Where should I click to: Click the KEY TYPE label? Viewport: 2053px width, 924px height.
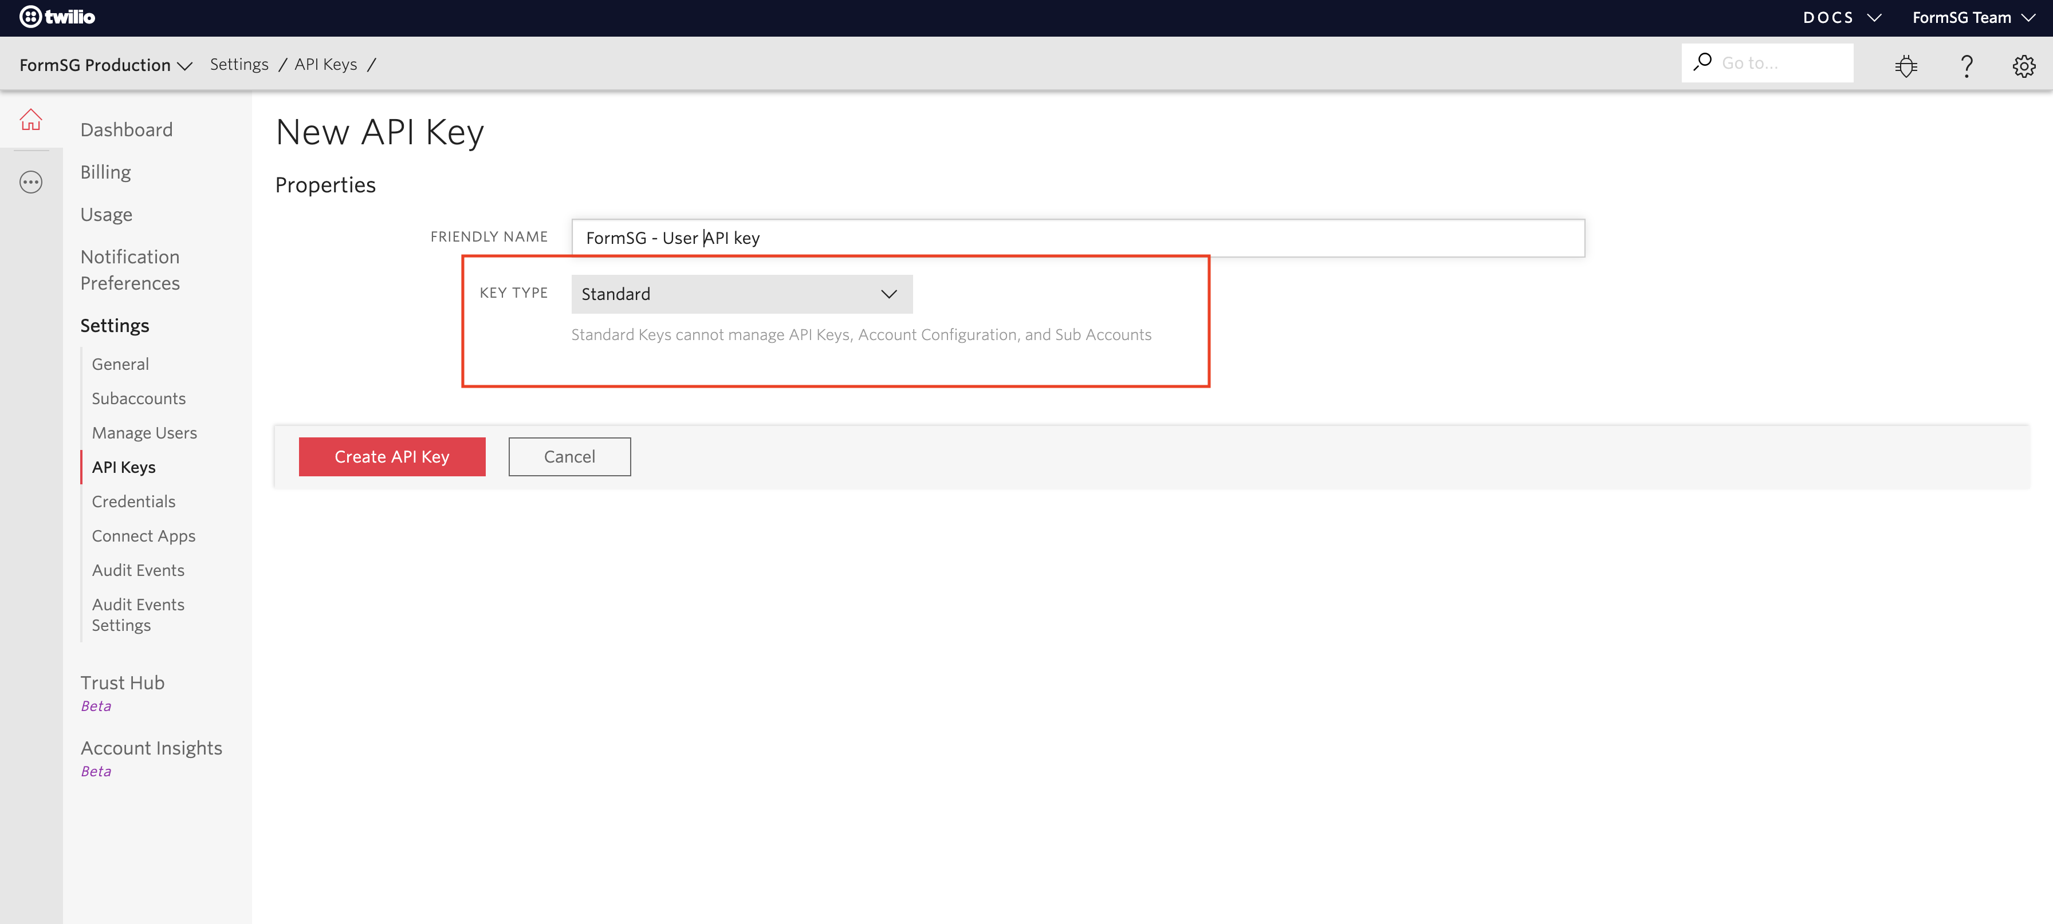click(x=513, y=293)
